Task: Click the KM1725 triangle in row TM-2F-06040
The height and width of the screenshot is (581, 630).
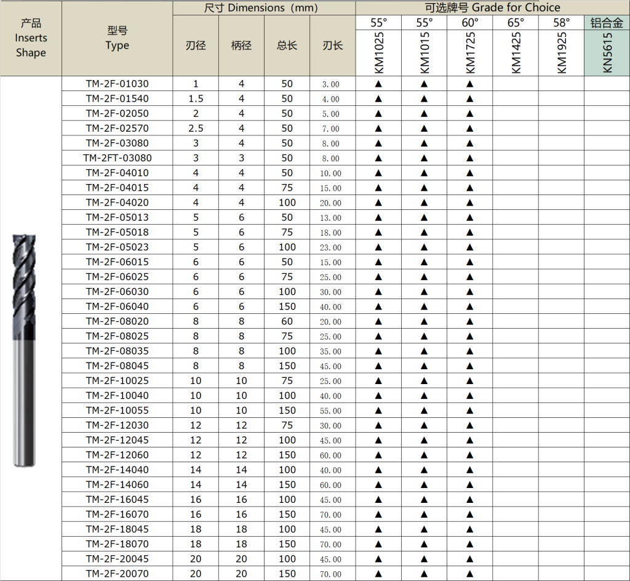Action: tap(469, 307)
